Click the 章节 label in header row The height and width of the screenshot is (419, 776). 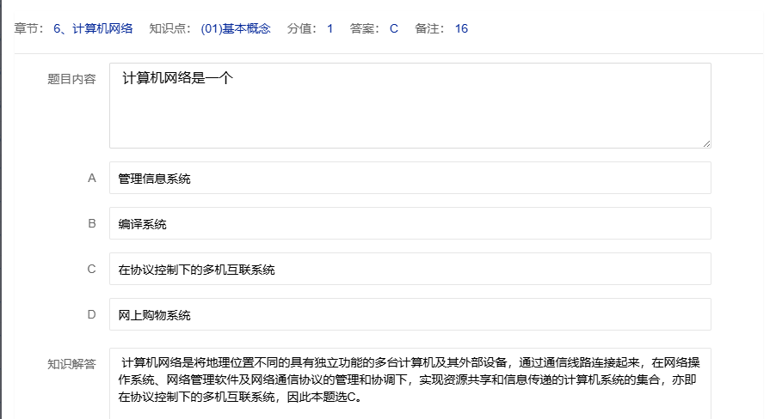(28, 28)
